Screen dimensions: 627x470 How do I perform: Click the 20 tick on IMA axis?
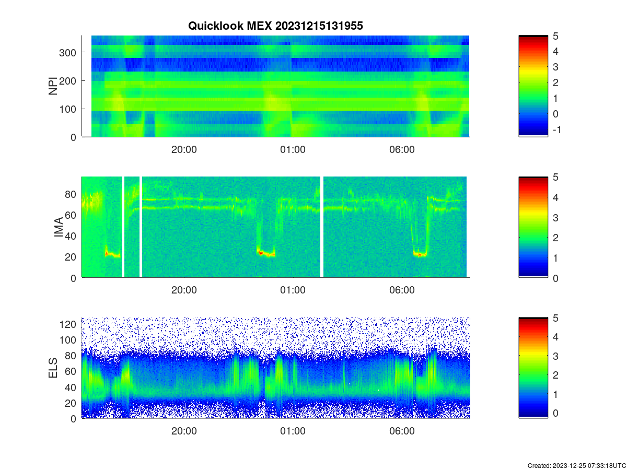point(71,256)
